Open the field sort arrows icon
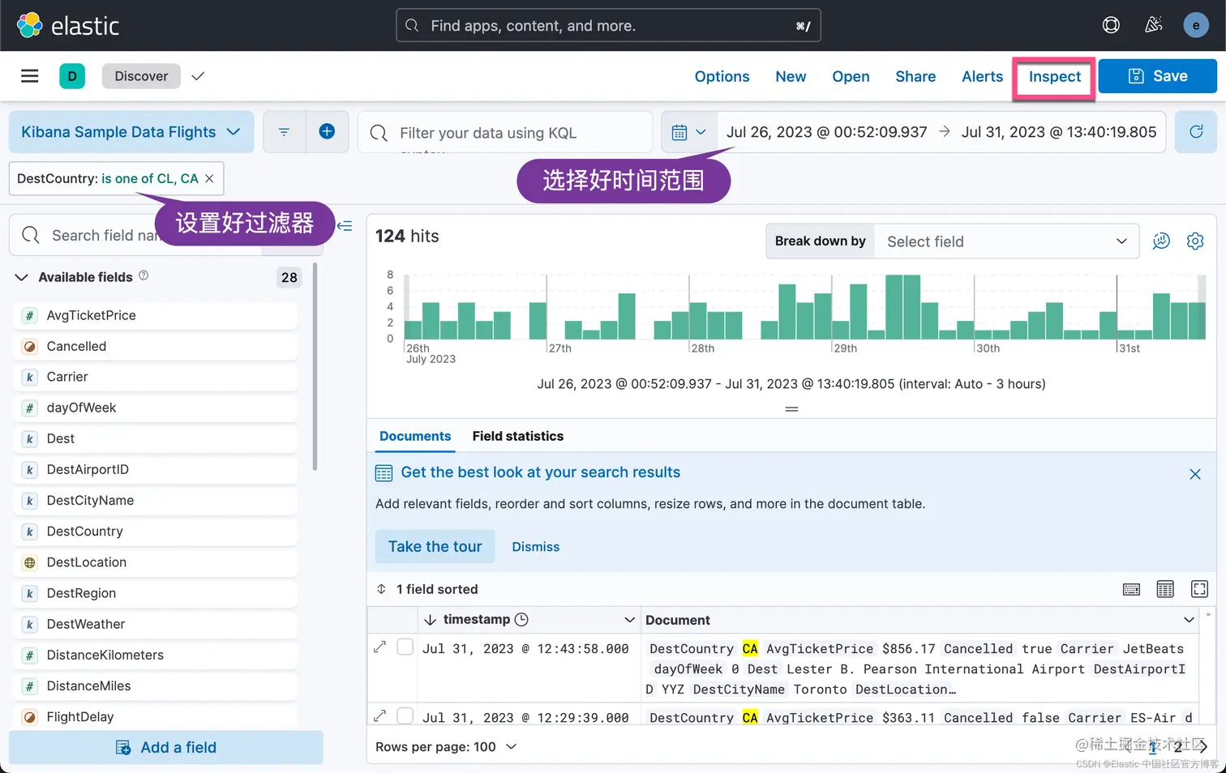The height and width of the screenshot is (773, 1226). pos(381,589)
